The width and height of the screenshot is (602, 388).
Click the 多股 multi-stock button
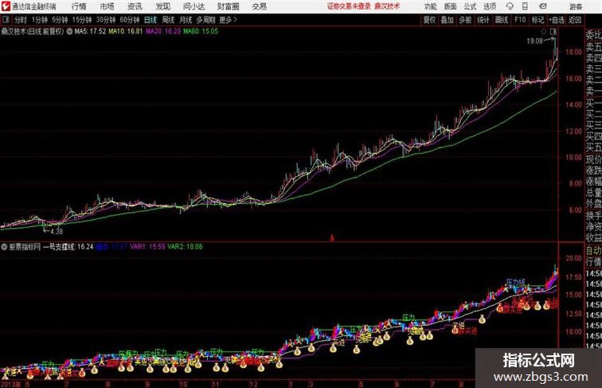[465, 20]
